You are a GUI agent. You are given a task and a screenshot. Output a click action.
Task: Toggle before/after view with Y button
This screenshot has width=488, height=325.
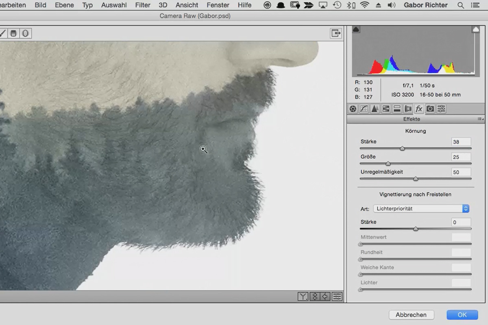[x=303, y=297]
